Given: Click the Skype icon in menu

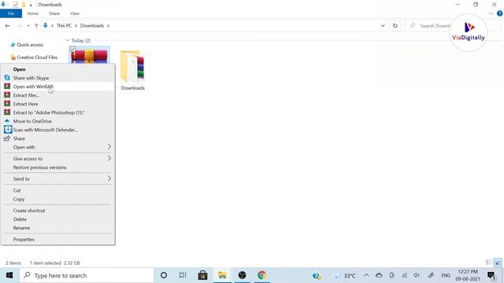Looking at the screenshot, I should click(7, 78).
